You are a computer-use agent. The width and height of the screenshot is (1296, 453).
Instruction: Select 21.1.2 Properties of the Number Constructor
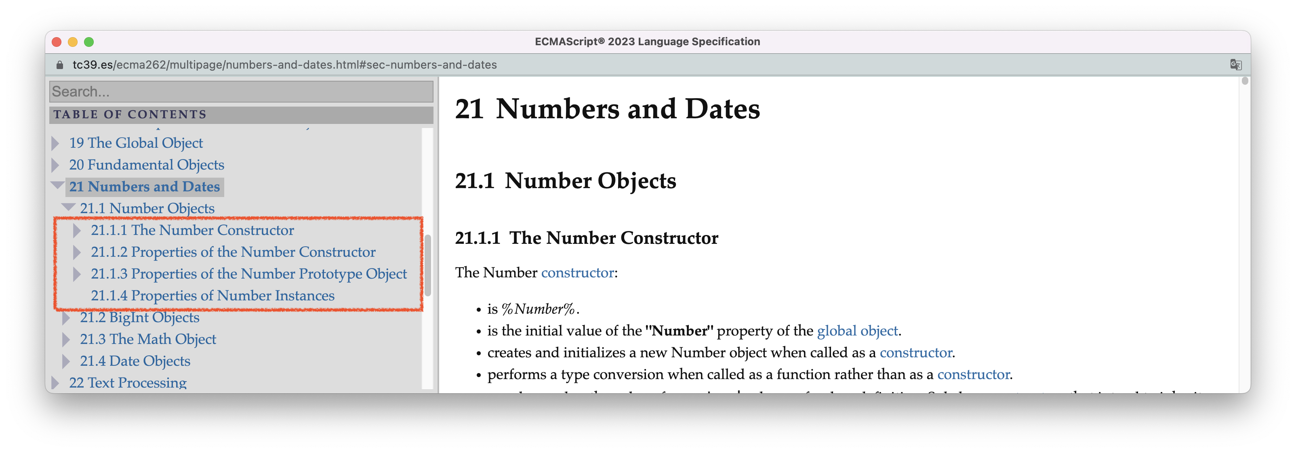[237, 251]
